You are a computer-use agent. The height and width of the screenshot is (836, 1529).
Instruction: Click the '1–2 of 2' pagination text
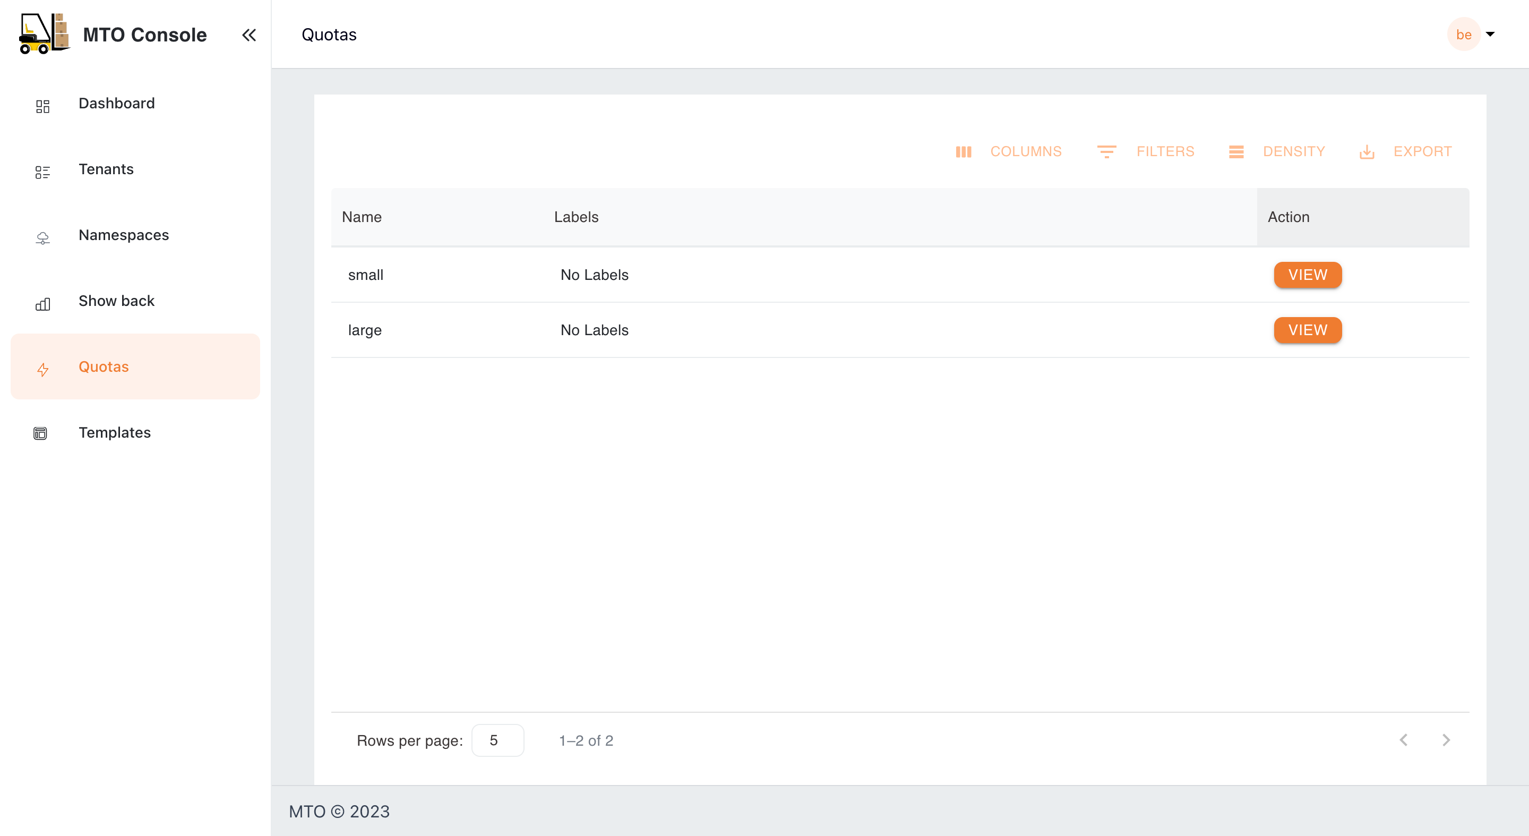(586, 740)
